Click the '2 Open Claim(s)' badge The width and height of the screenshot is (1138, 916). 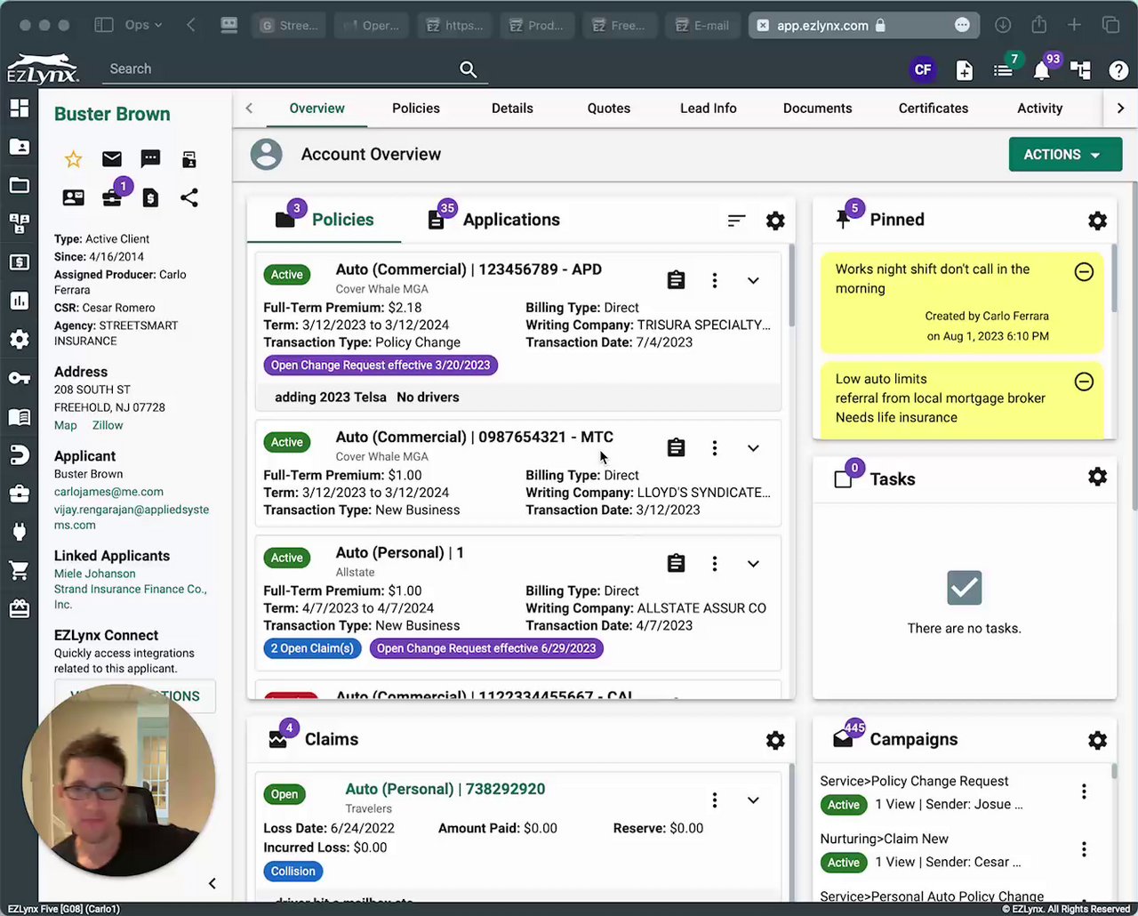point(312,648)
